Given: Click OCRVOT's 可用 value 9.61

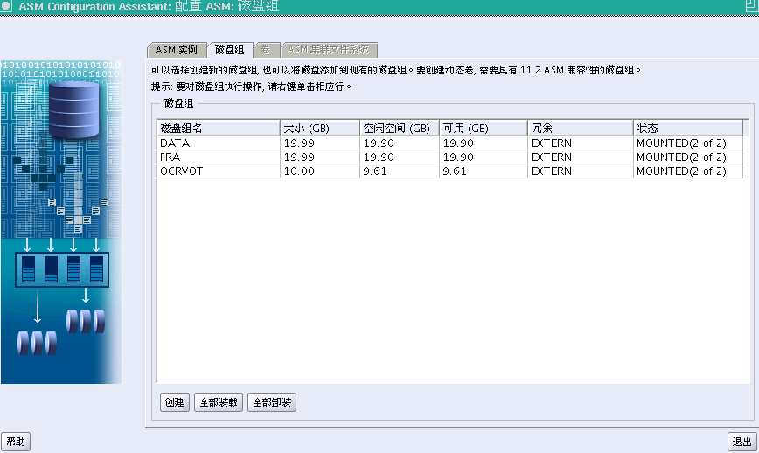Looking at the screenshot, I should (x=483, y=171).
